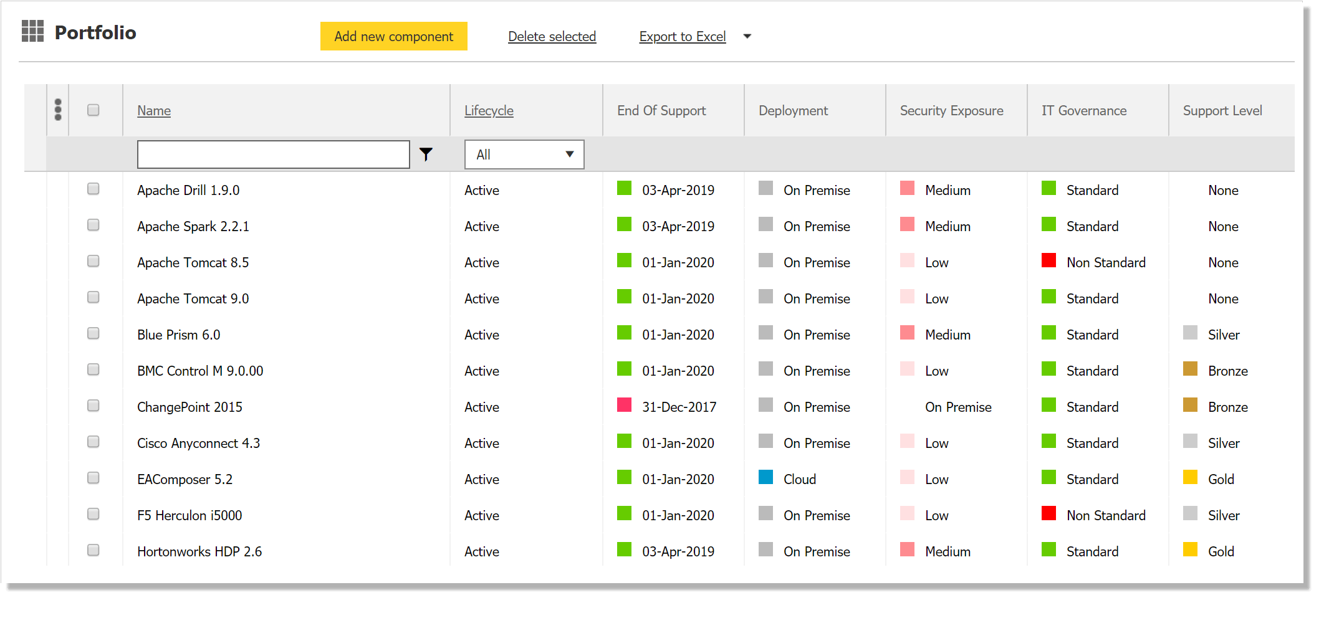The image size is (1334, 623).
Task: Click Delete selected link
Action: 552,37
